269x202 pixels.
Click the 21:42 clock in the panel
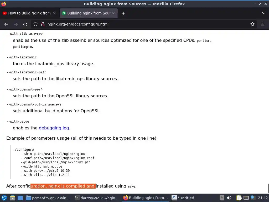pos(263,198)
